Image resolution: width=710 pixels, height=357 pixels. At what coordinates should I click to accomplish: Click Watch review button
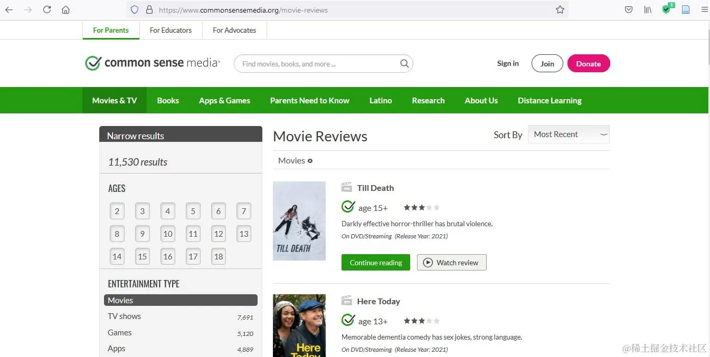(452, 262)
